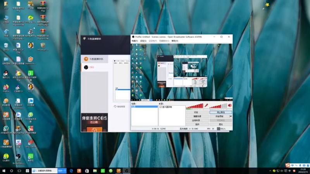Viewport: 310px width, 174px height.
Task: Open the 此电脑 This PC desktop icon
Action: click(6, 19)
